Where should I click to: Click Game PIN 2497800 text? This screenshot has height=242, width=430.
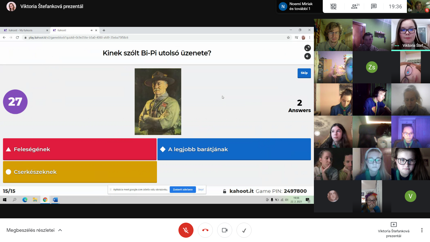(x=281, y=191)
